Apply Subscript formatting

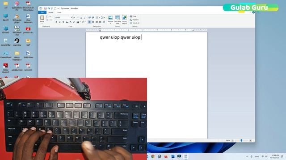(x=71, y=22)
